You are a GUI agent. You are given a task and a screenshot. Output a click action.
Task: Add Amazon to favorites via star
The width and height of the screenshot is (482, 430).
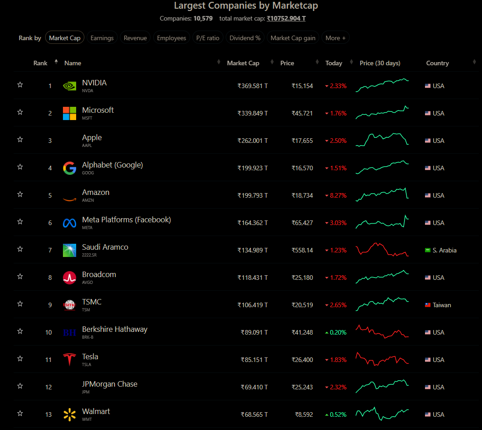[20, 194]
